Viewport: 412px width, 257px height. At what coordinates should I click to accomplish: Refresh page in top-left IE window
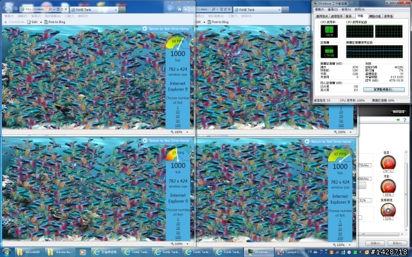click(62, 10)
